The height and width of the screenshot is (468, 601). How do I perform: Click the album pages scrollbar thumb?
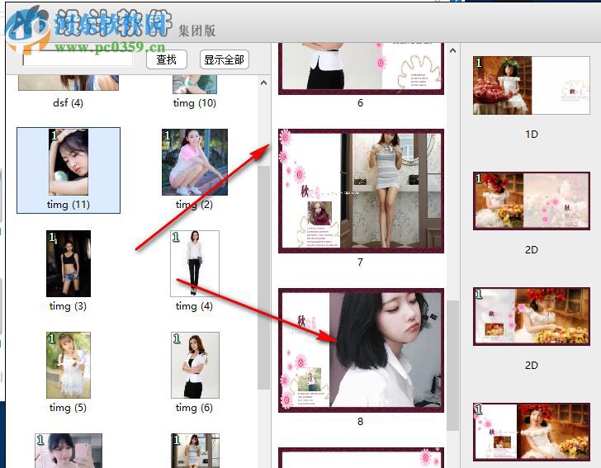click(x=452, y=365)
